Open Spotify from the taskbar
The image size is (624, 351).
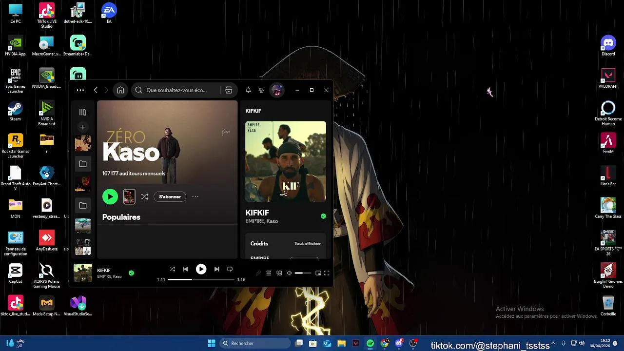pos(370,343)
